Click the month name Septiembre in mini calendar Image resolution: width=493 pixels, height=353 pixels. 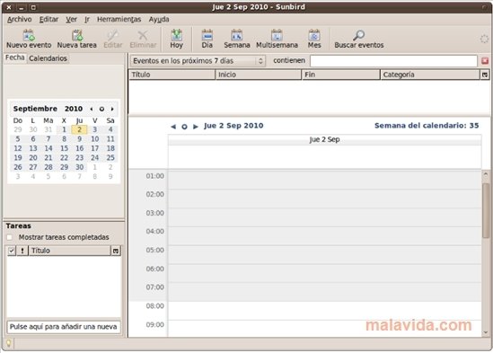35,109
